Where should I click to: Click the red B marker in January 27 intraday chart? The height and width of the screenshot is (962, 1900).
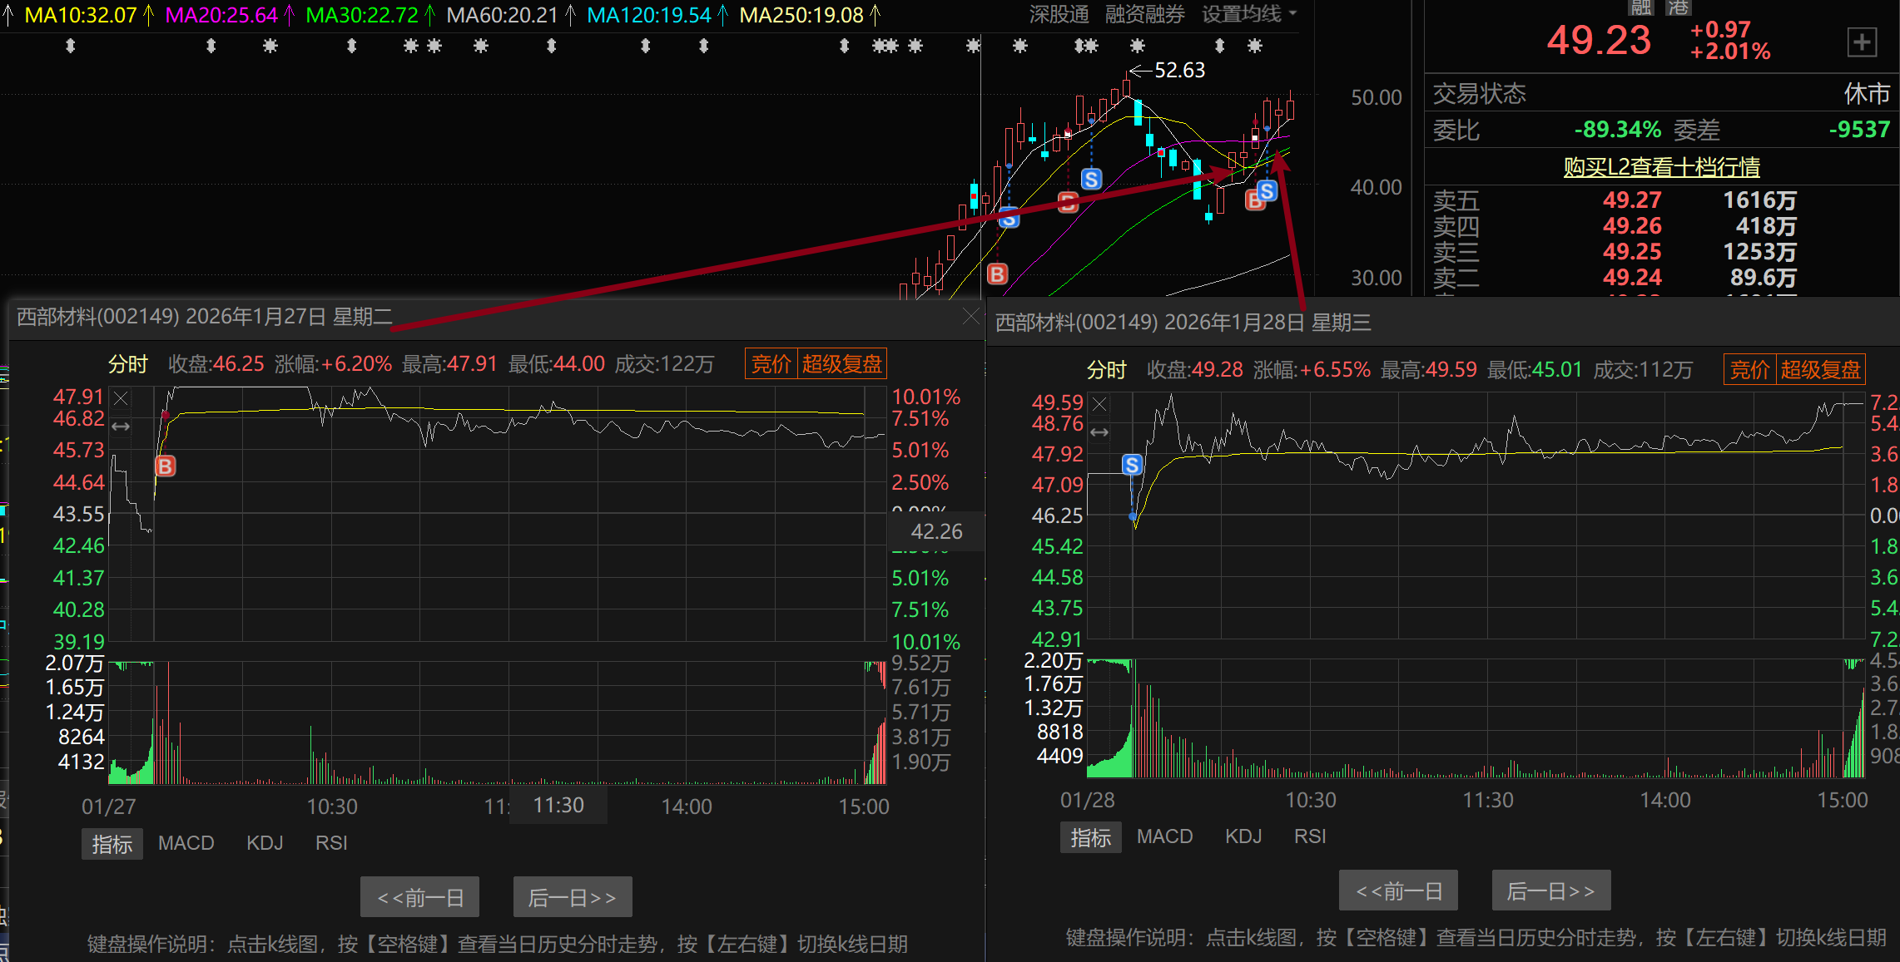[x=166, y=466]
